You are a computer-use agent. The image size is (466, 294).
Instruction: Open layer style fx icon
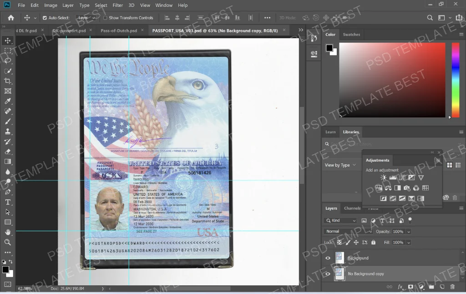(x=400, y=287)
